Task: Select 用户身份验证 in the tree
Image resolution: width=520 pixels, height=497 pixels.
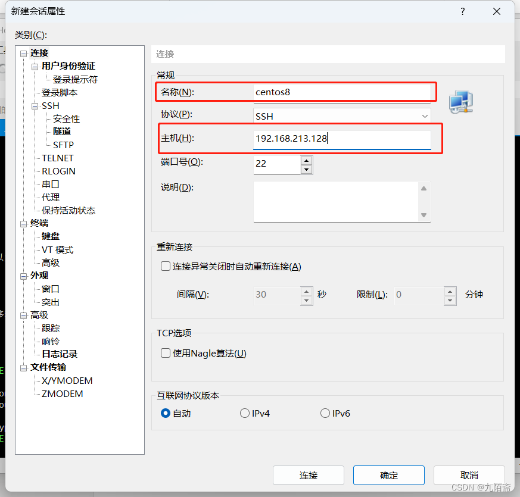Action: coord(68,66)
